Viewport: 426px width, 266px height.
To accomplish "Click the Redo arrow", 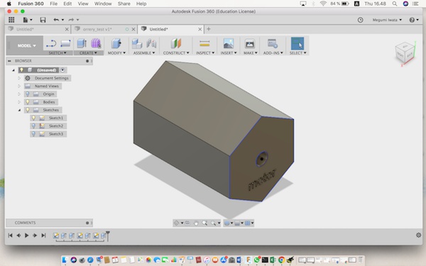I will pos(71,20).
